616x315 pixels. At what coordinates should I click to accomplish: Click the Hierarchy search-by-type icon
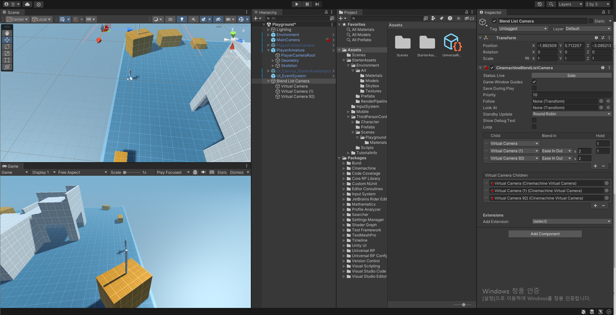click(332, 18)
